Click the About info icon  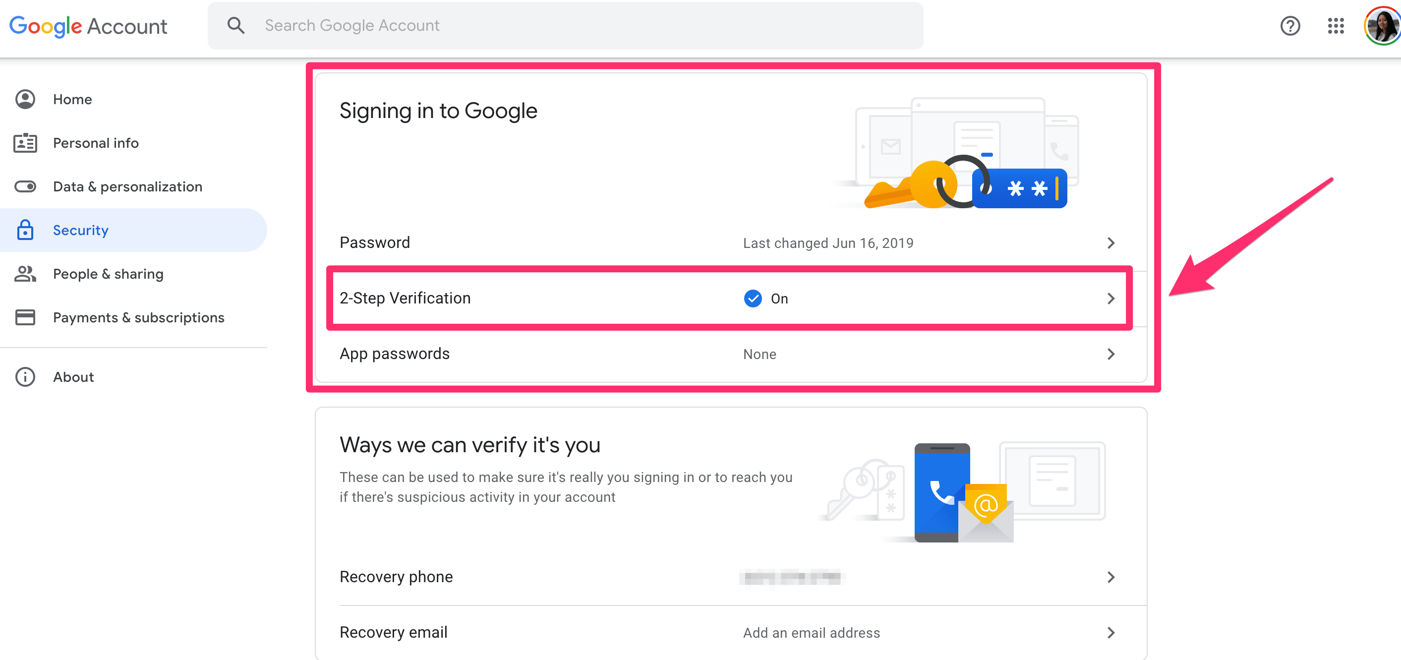click(x=25, y=377)
